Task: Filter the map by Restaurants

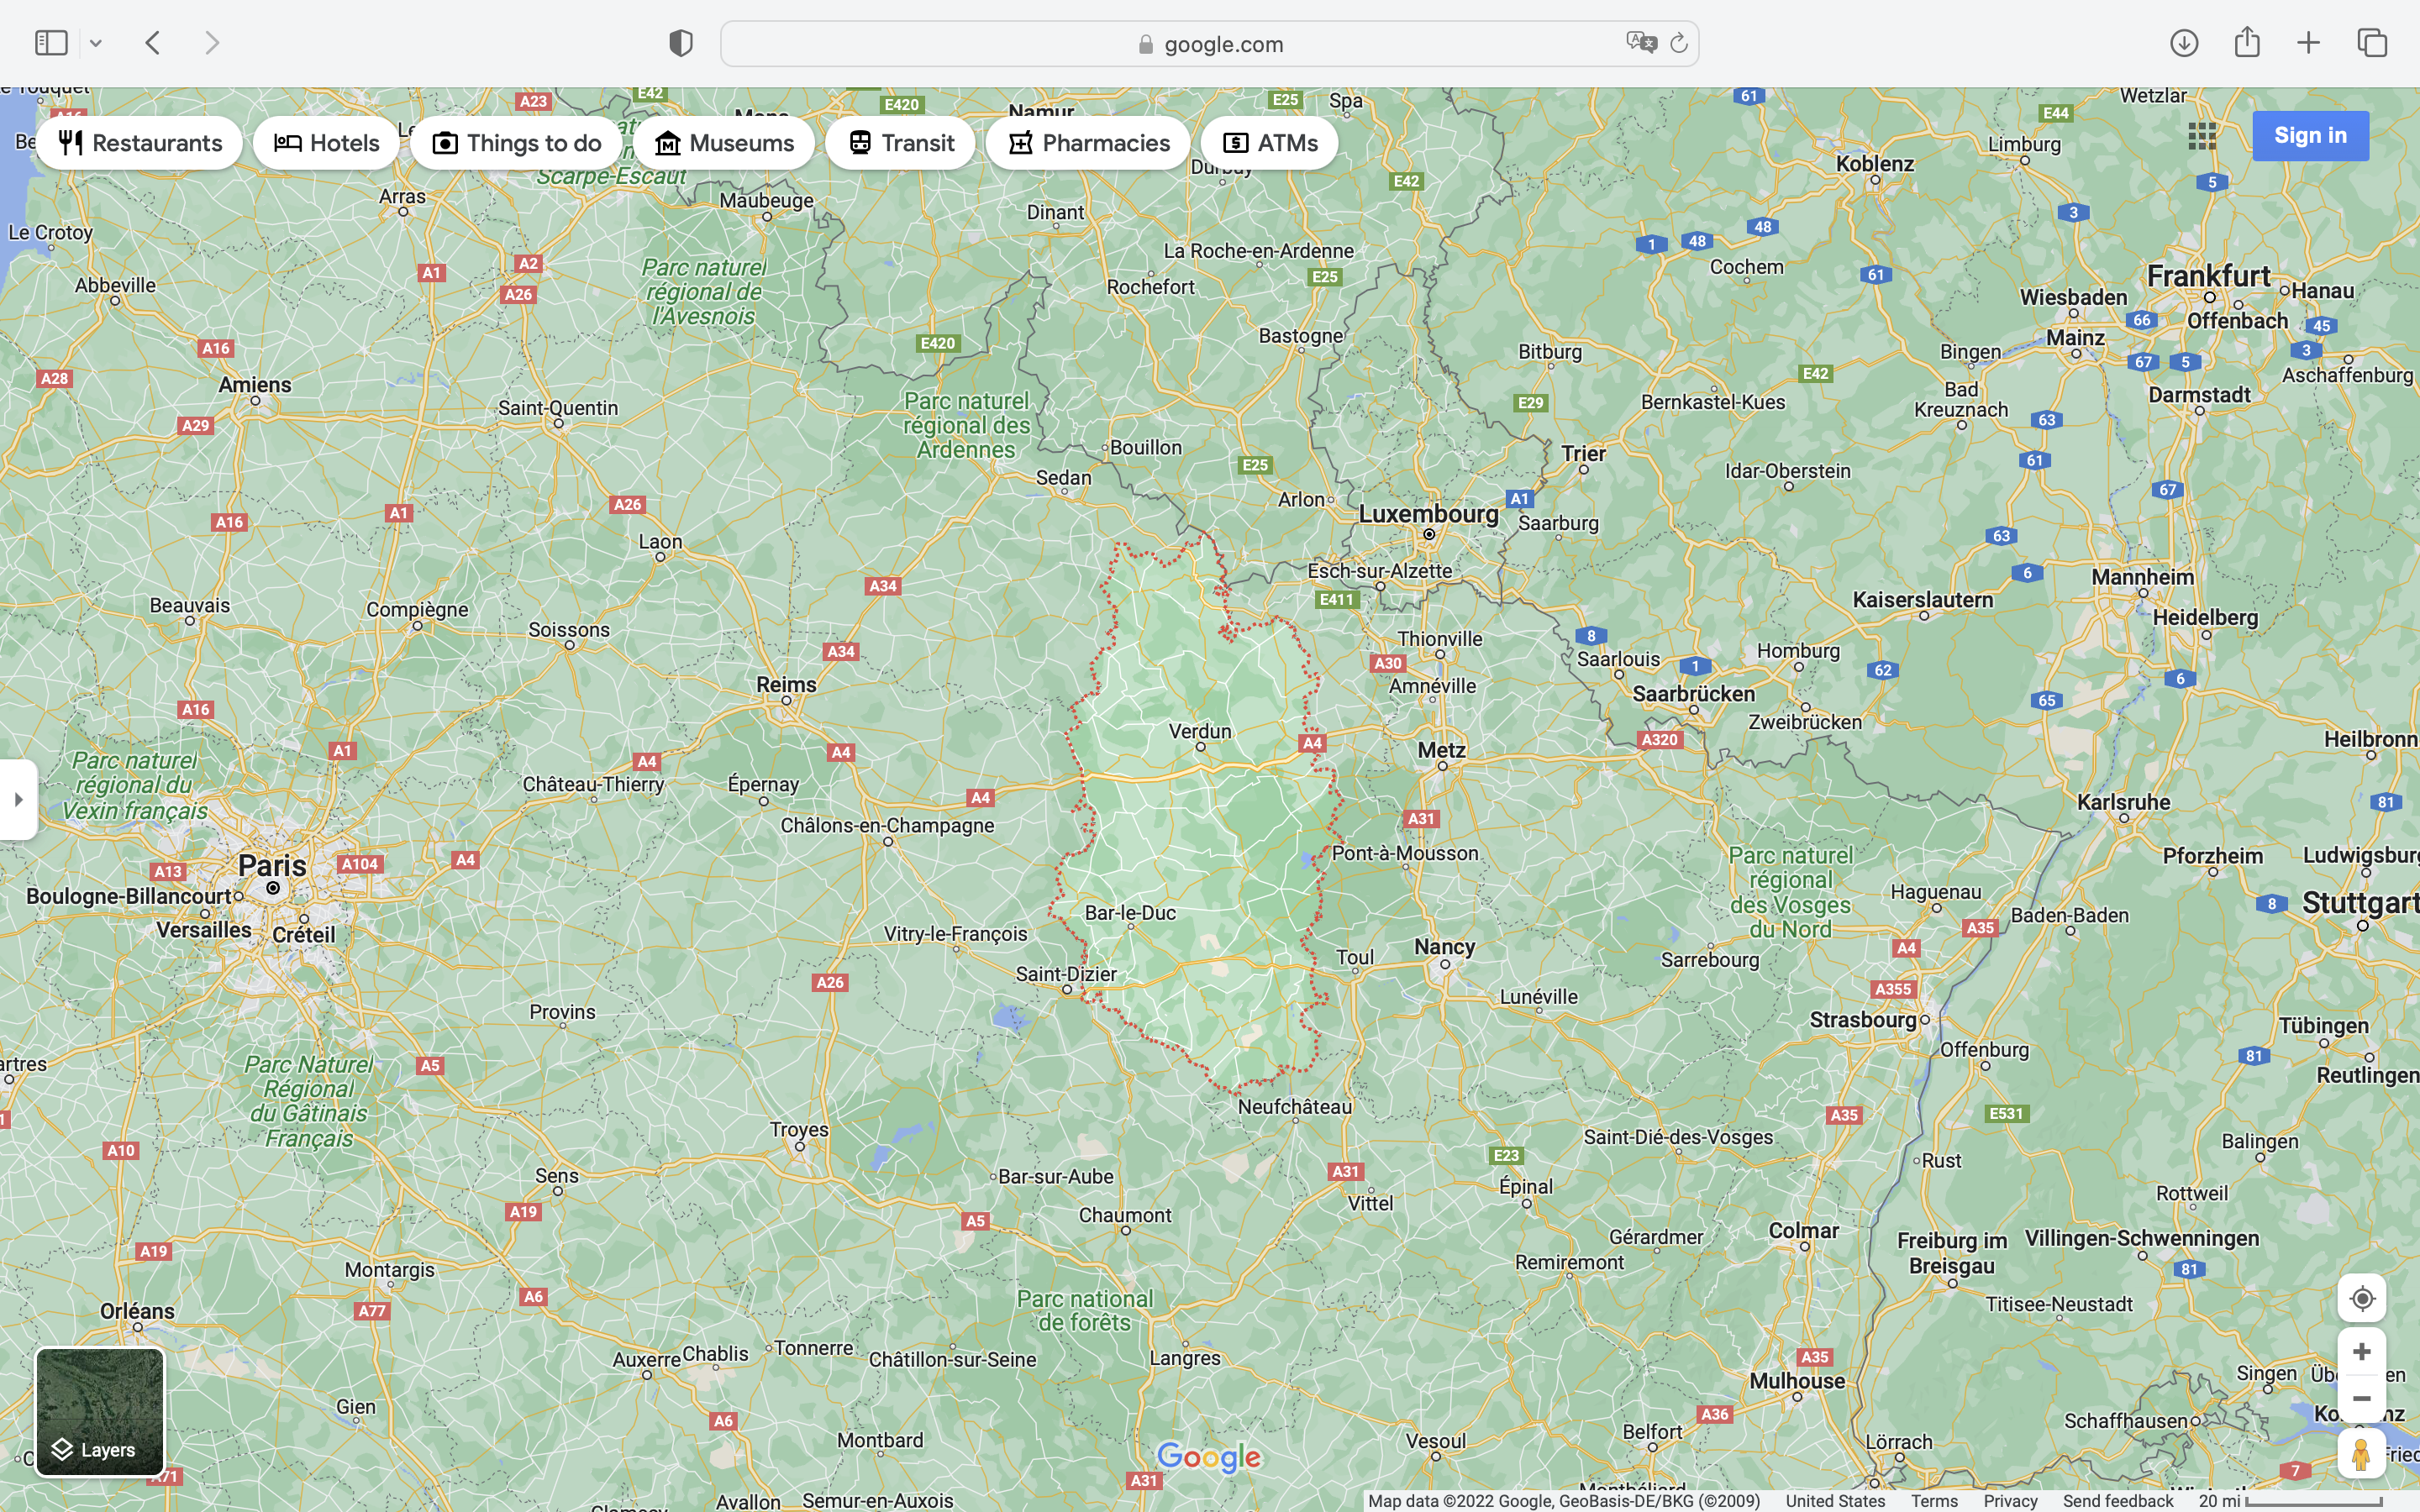Action: coord(140,143)
